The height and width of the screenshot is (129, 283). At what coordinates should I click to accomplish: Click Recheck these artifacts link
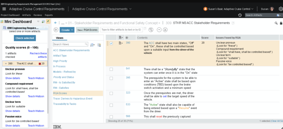38,55
